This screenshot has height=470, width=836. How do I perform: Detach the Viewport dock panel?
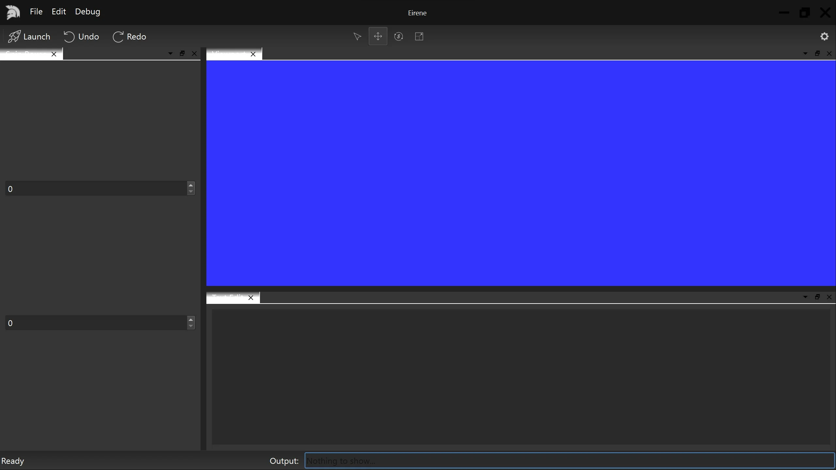[x=817, y=54]
